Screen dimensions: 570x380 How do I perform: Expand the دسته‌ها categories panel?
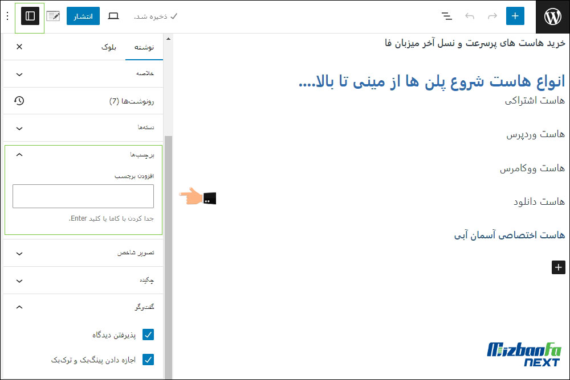coord(83,128)
